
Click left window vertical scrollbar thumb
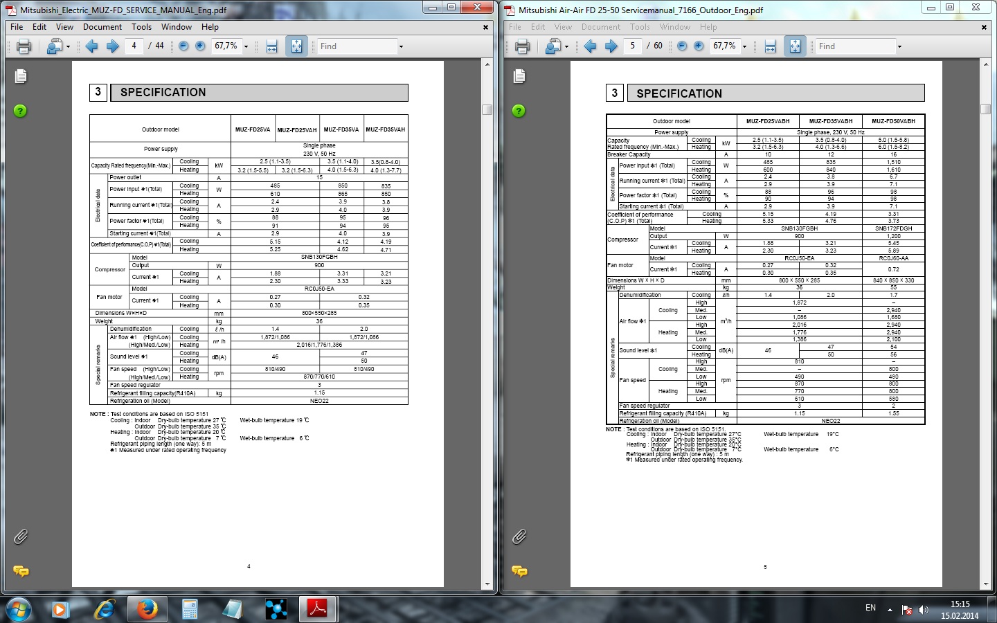[x=487, y=109]
